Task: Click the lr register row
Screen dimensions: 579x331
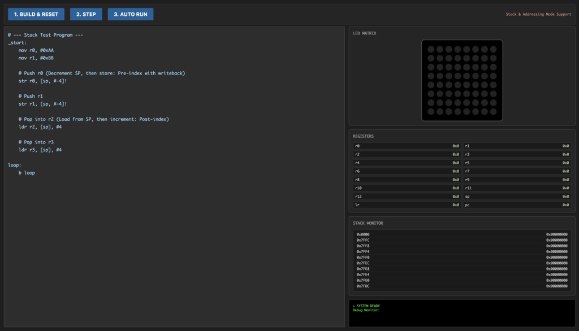Action: pos(407,205)
